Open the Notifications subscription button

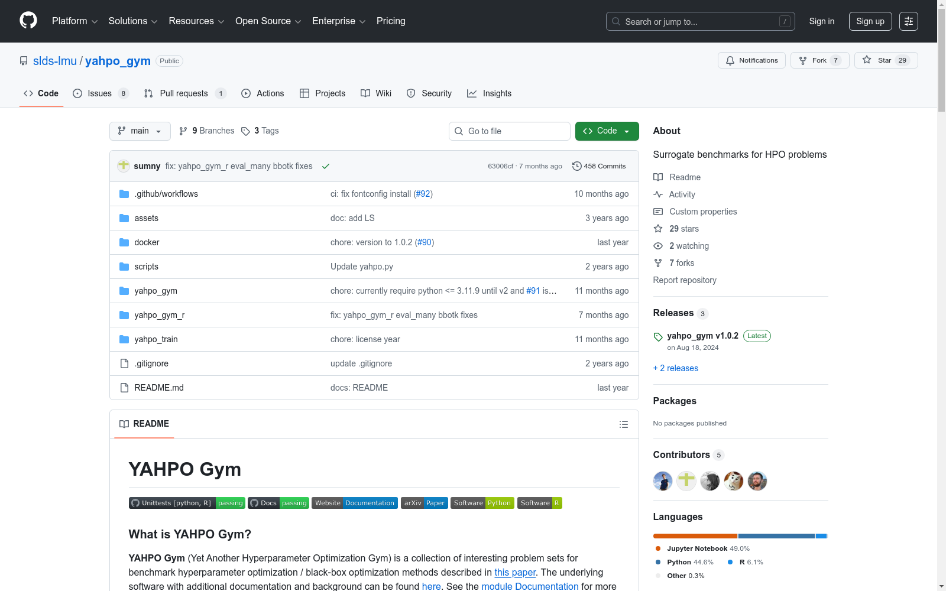[x=751, y=60]
